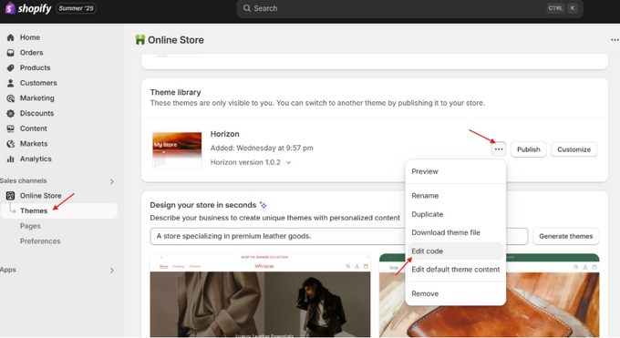Go to Orders page
Viewport: 620px width, 338px height.
[x=32, y=53]
